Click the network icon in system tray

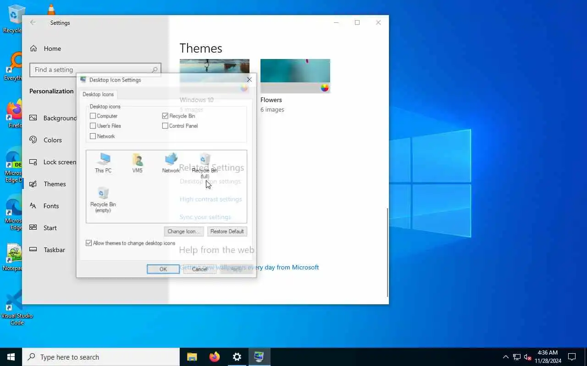coord(516,357)
